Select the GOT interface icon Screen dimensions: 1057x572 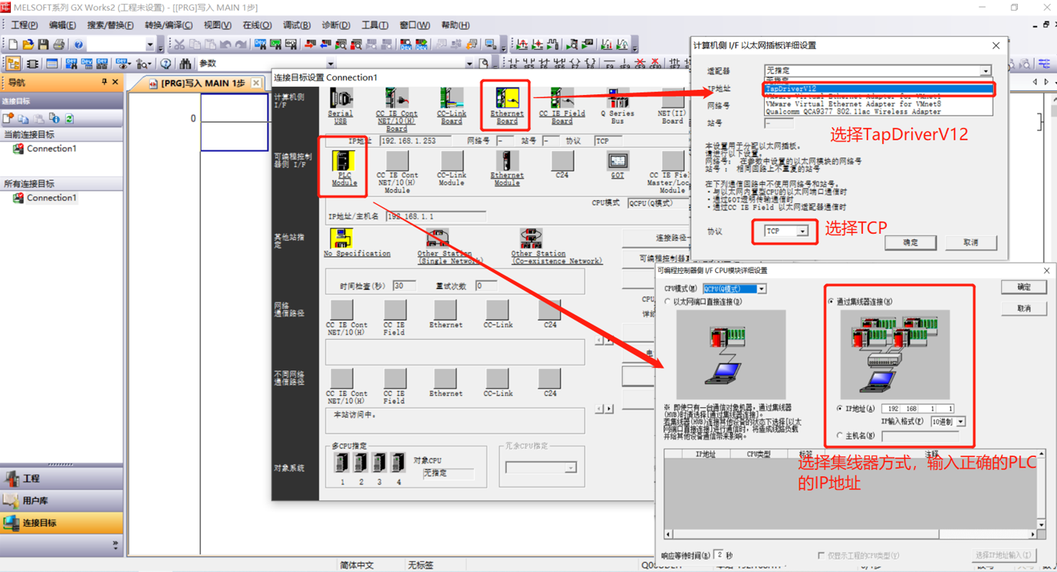point(617,161)
